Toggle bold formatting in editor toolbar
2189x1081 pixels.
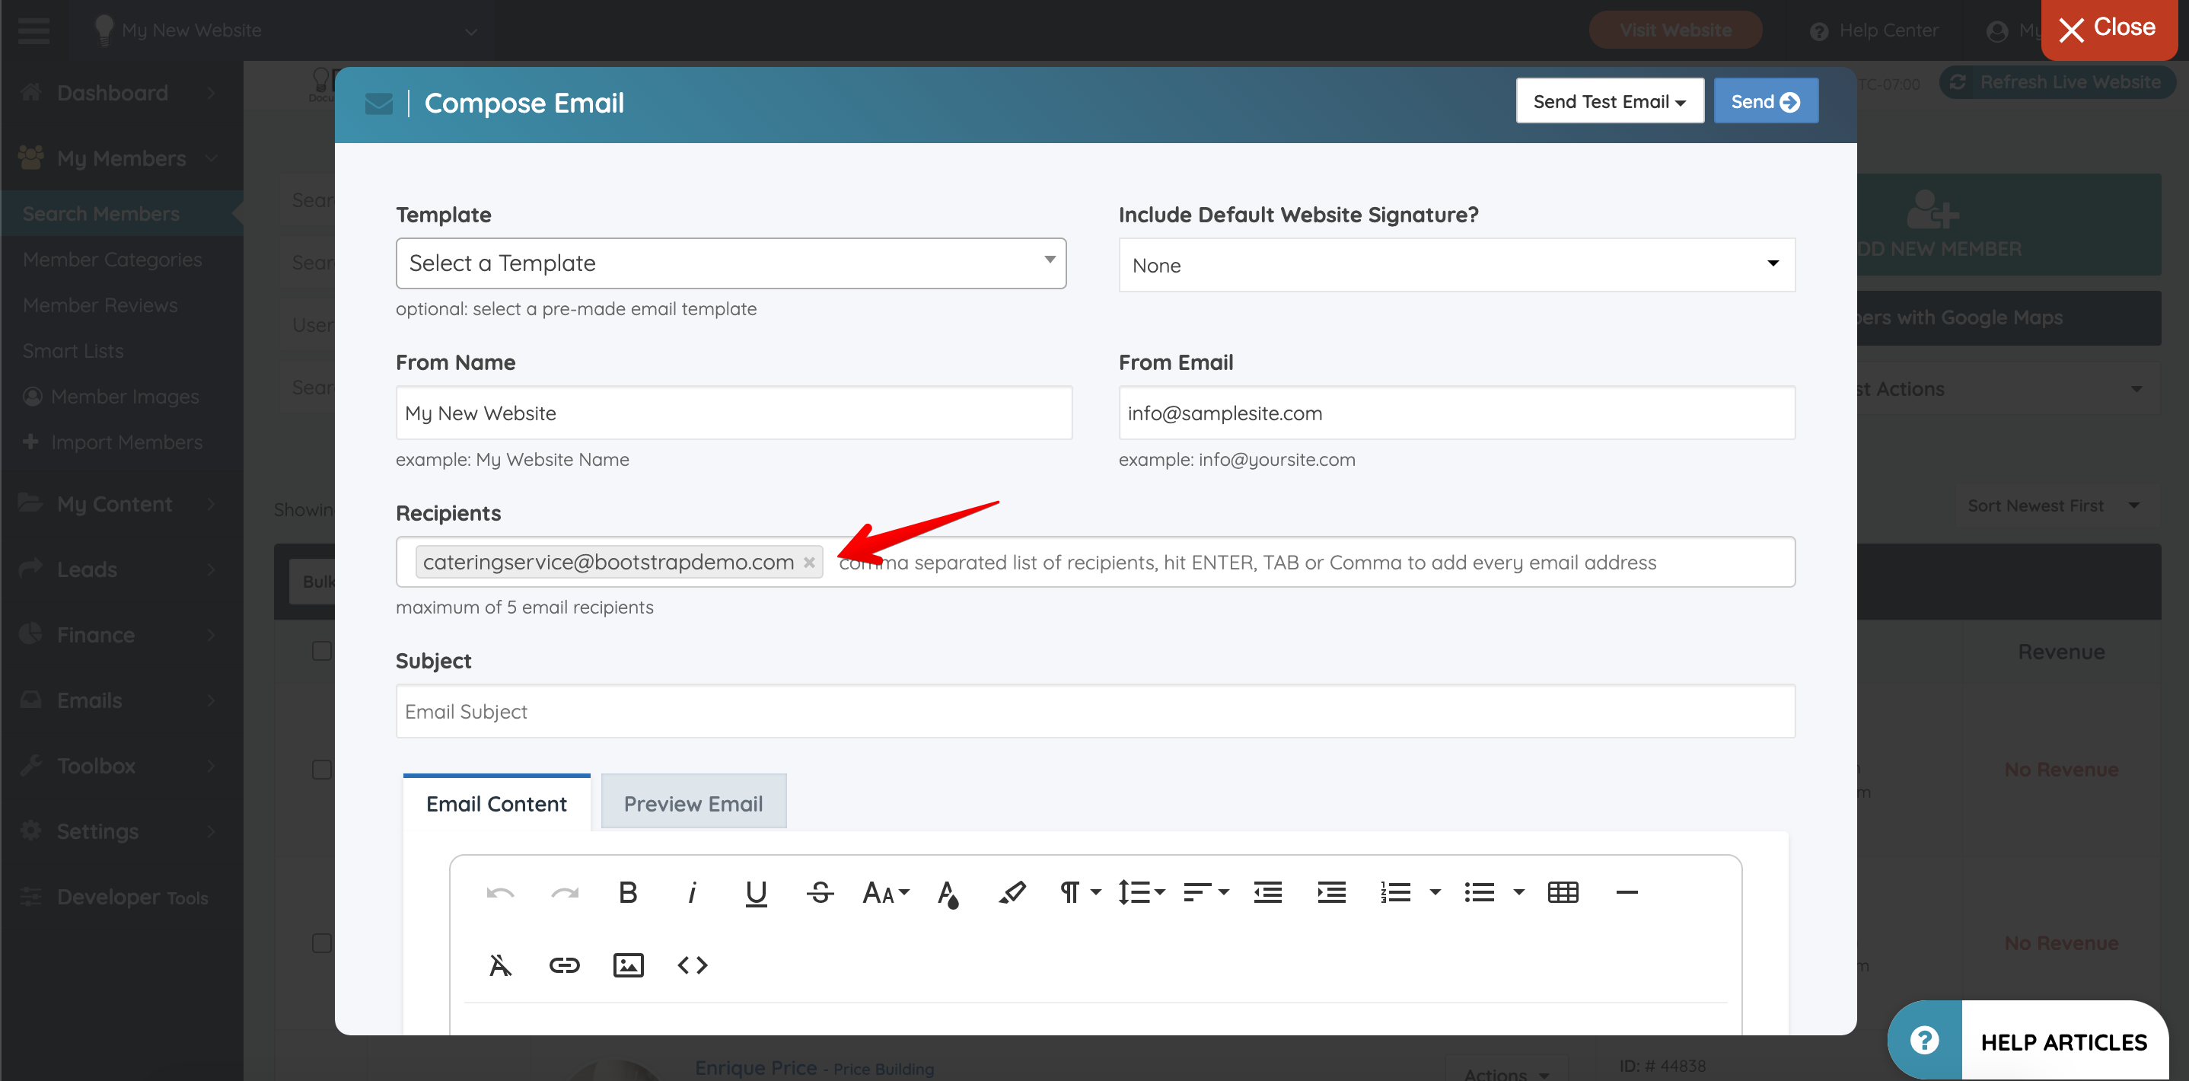627,892
